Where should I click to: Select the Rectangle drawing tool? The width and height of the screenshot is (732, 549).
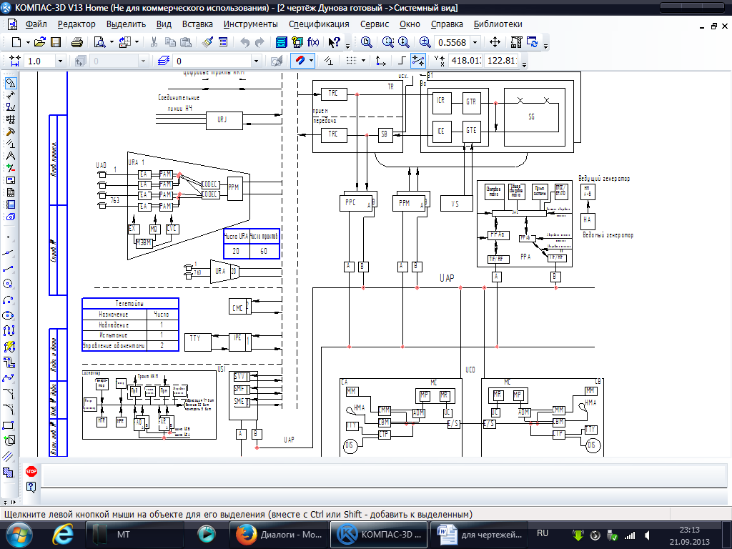(9, 425)
